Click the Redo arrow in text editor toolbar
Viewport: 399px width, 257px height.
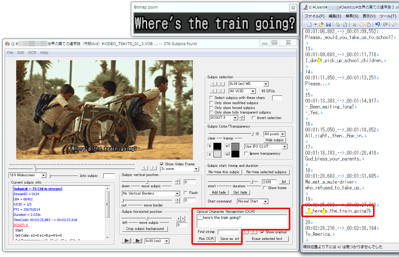point(385,24)
